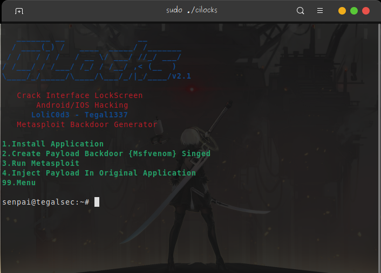This screenshot has width=381, height=273.
Task: Click the 'v2.1' version label
Action: coord(181,76)
